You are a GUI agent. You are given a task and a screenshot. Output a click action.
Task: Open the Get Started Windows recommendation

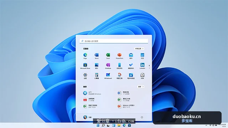tap(92, 93)
